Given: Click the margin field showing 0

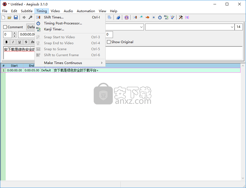Looking at the screenshot, I should point(109,34).
